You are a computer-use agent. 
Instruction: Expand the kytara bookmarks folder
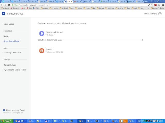point(100,8)
